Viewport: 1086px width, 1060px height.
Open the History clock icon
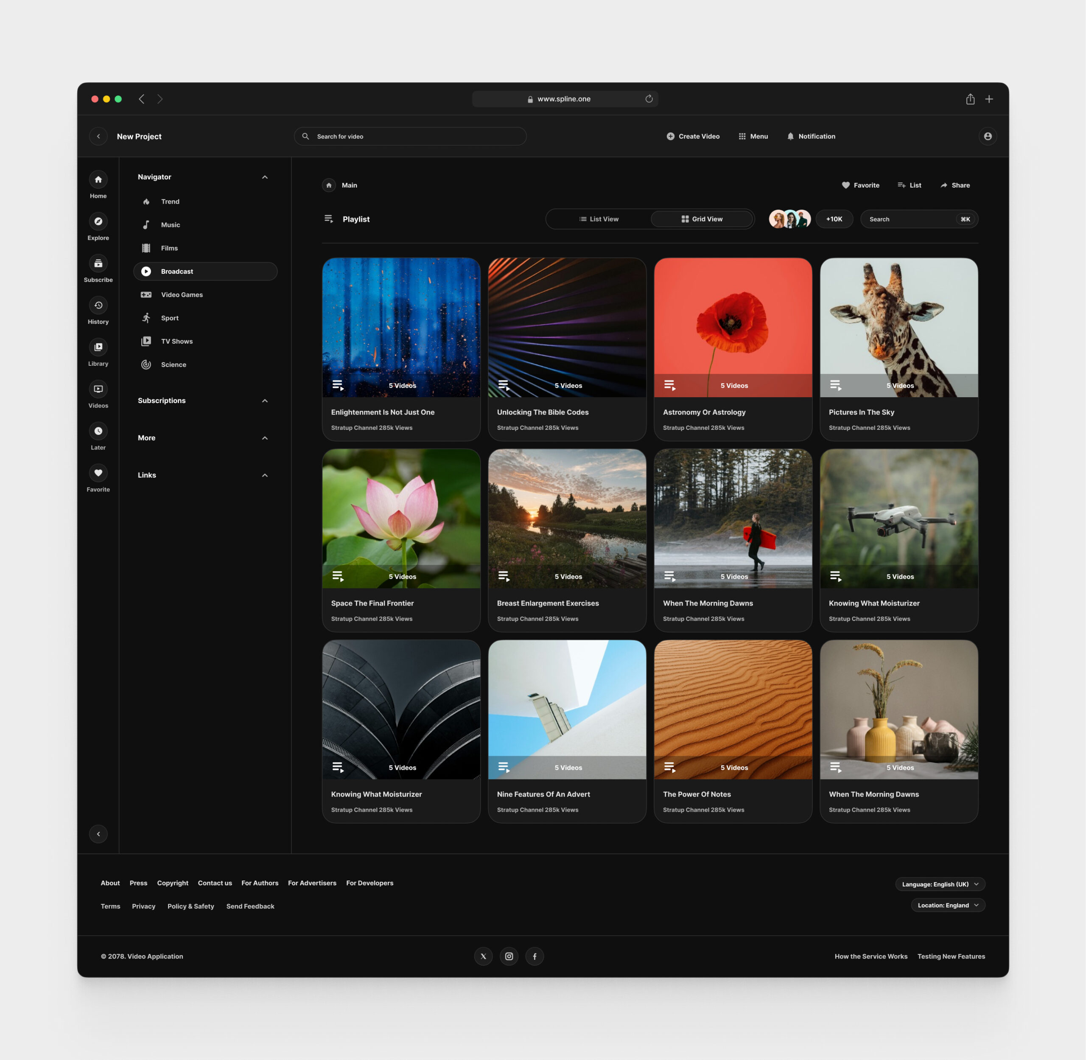tap(98, 305)
